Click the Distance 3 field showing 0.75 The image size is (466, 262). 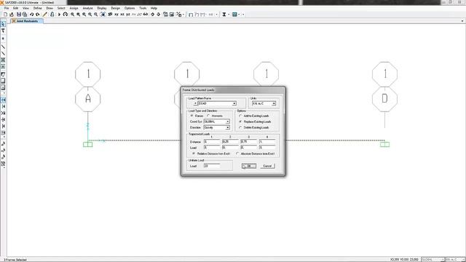[249, 142]
